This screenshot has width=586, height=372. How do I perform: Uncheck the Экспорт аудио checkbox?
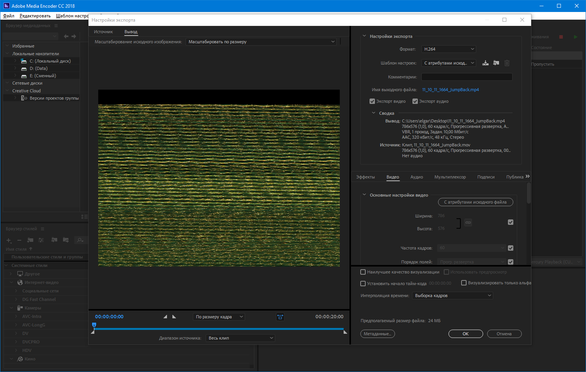415,101
